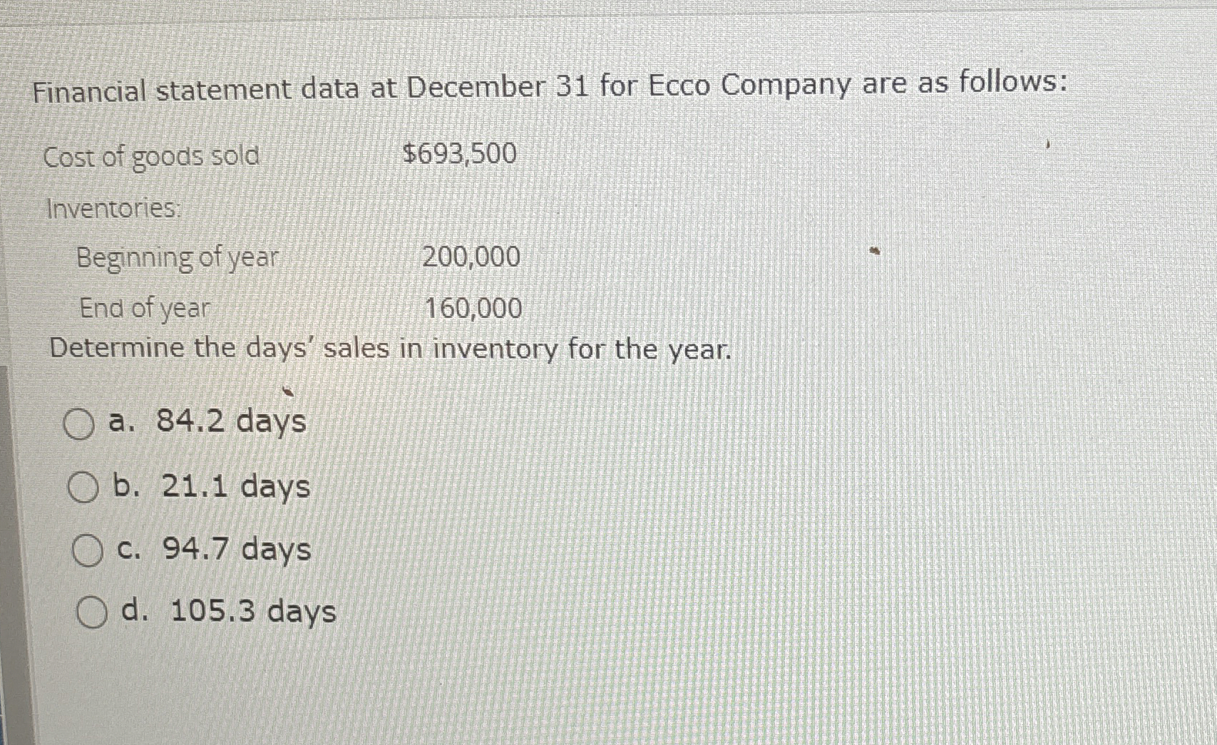Select radio button for option c. 94.7 days

(88, 549)
